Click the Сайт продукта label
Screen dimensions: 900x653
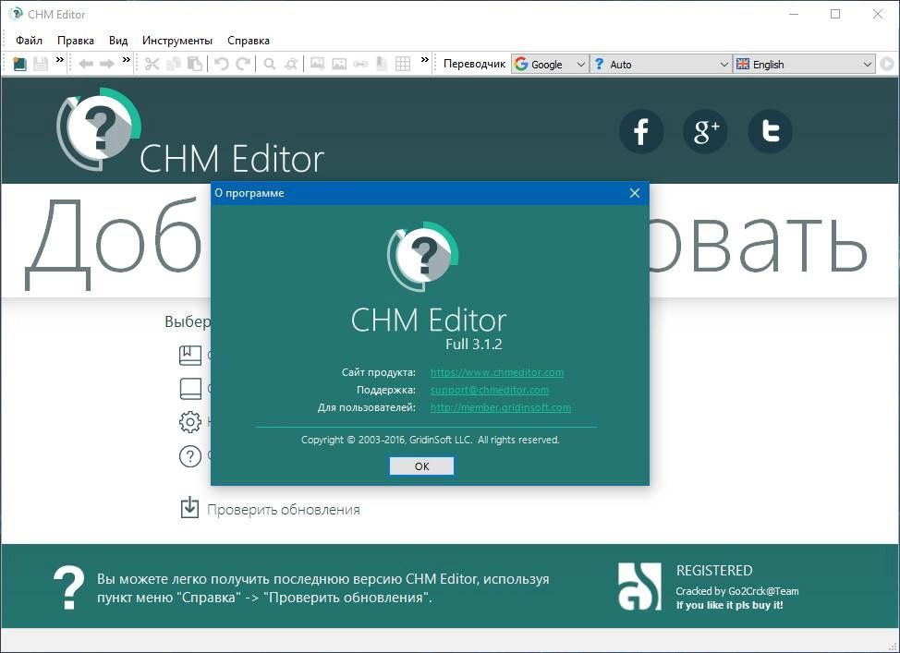coord(378,372)
